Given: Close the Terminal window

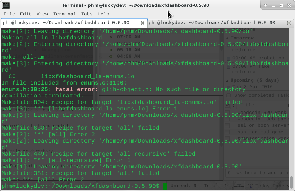Looking at the screenshot, I should (289, 5).
